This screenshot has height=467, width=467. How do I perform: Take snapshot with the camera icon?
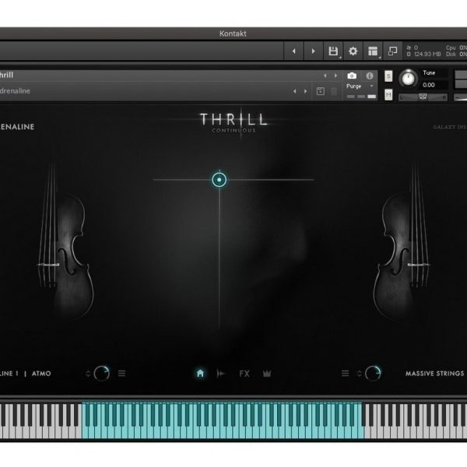coord(352,75)
